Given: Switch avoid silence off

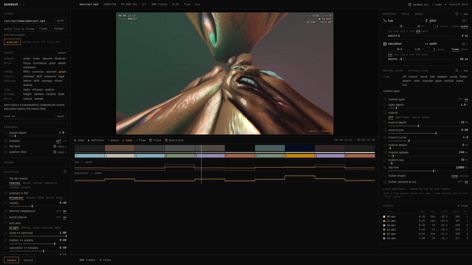Looking at the screenshot, I should [58, 217].
